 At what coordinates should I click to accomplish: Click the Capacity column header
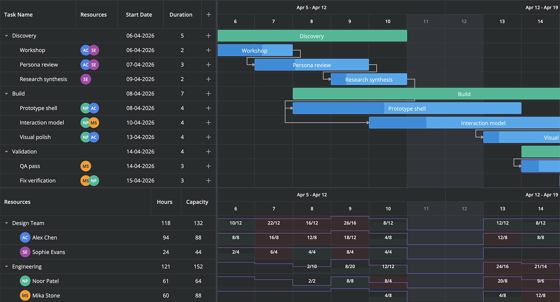tap(198, 202)
